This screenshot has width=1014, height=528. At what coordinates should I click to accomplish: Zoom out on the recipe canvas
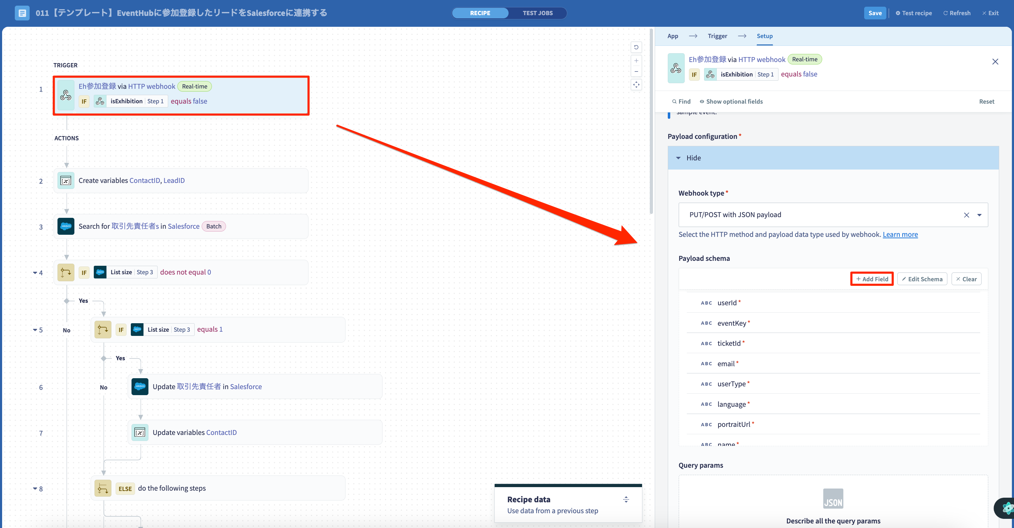point(636,71)
